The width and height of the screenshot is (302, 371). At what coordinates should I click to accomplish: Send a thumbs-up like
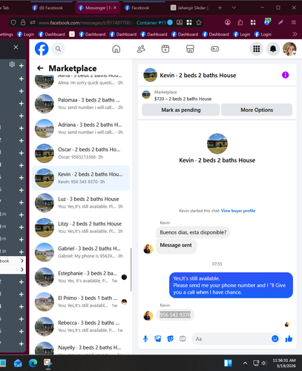click(289, 338)
